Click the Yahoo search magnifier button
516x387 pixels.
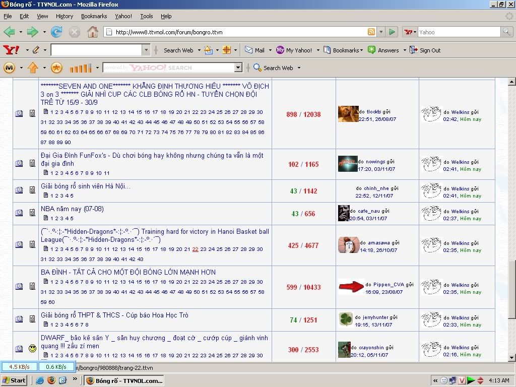click(506, 32)
